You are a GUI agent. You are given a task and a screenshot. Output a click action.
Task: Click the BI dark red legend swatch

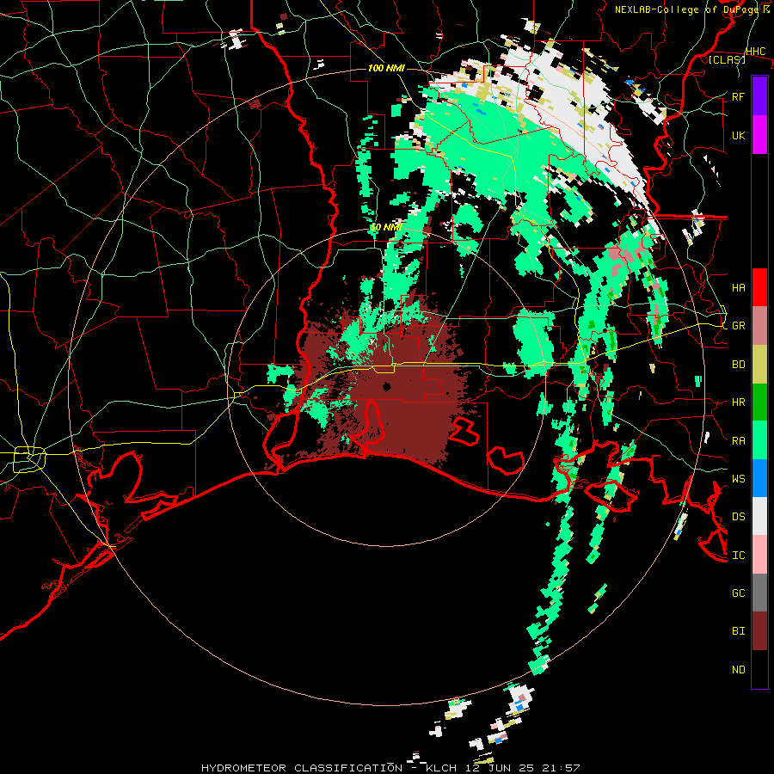click(759, 631)
